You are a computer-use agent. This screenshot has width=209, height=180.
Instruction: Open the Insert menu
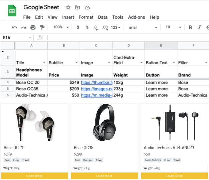(x=68, y=17)
